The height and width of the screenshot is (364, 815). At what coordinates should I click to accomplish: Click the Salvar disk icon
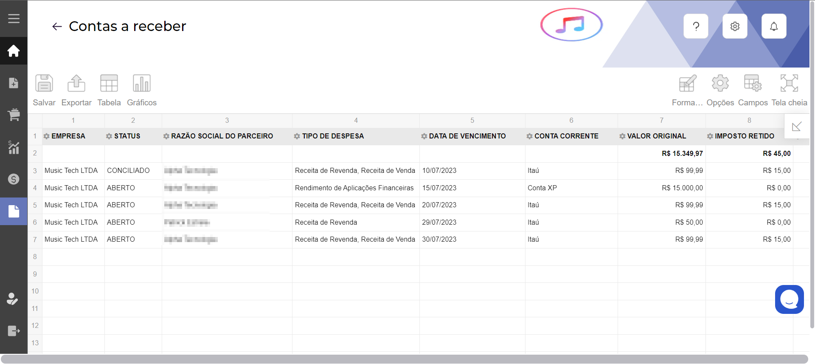pyautogui.click(x=44, y=84)
